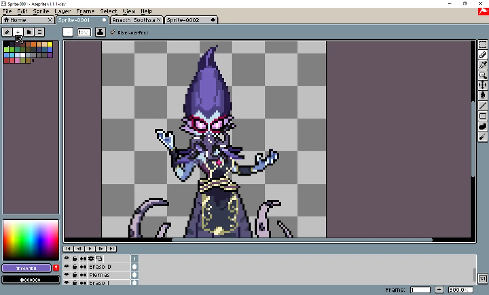Screen dimensions: 489x295
Task: Pick a color in the spectrum picker
Action: coord(31,240)
